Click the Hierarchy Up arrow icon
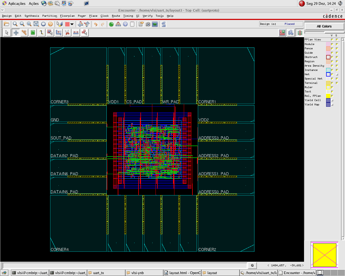 pyautogui.click(x=87, y=24)
